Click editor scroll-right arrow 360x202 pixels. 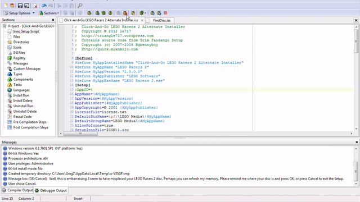click(x=351, y=134)
